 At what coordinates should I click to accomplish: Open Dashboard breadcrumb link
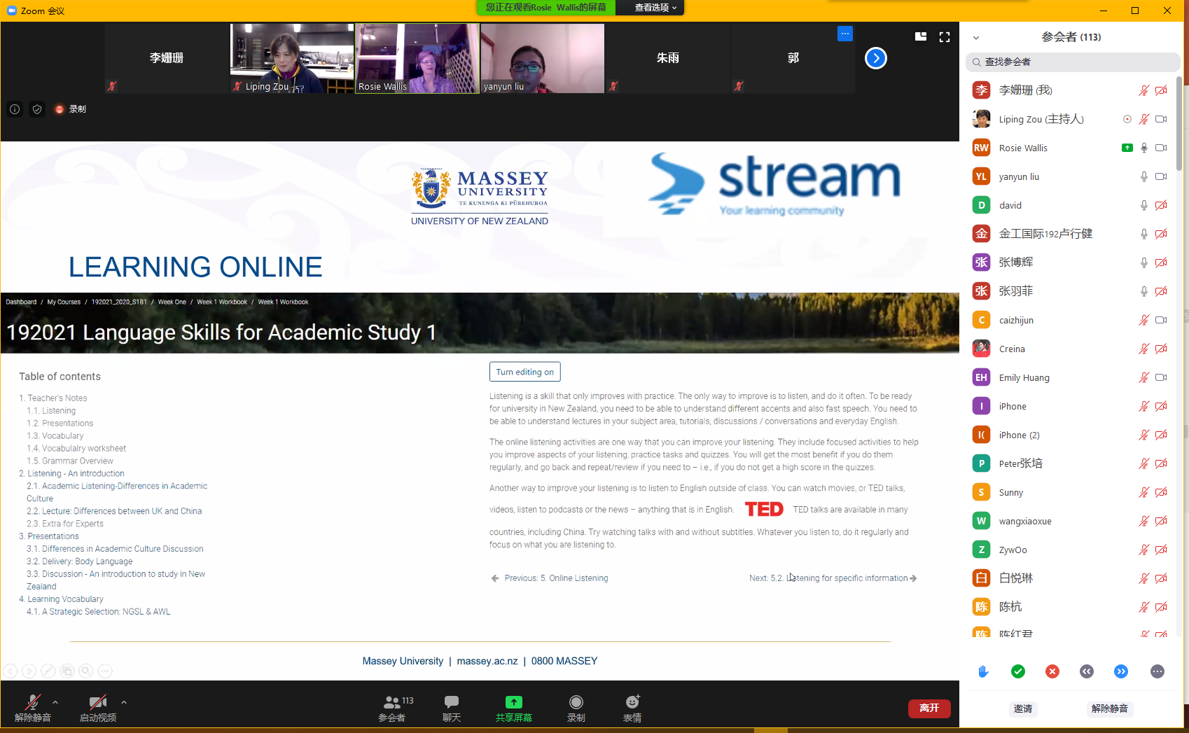click(21, 302)
